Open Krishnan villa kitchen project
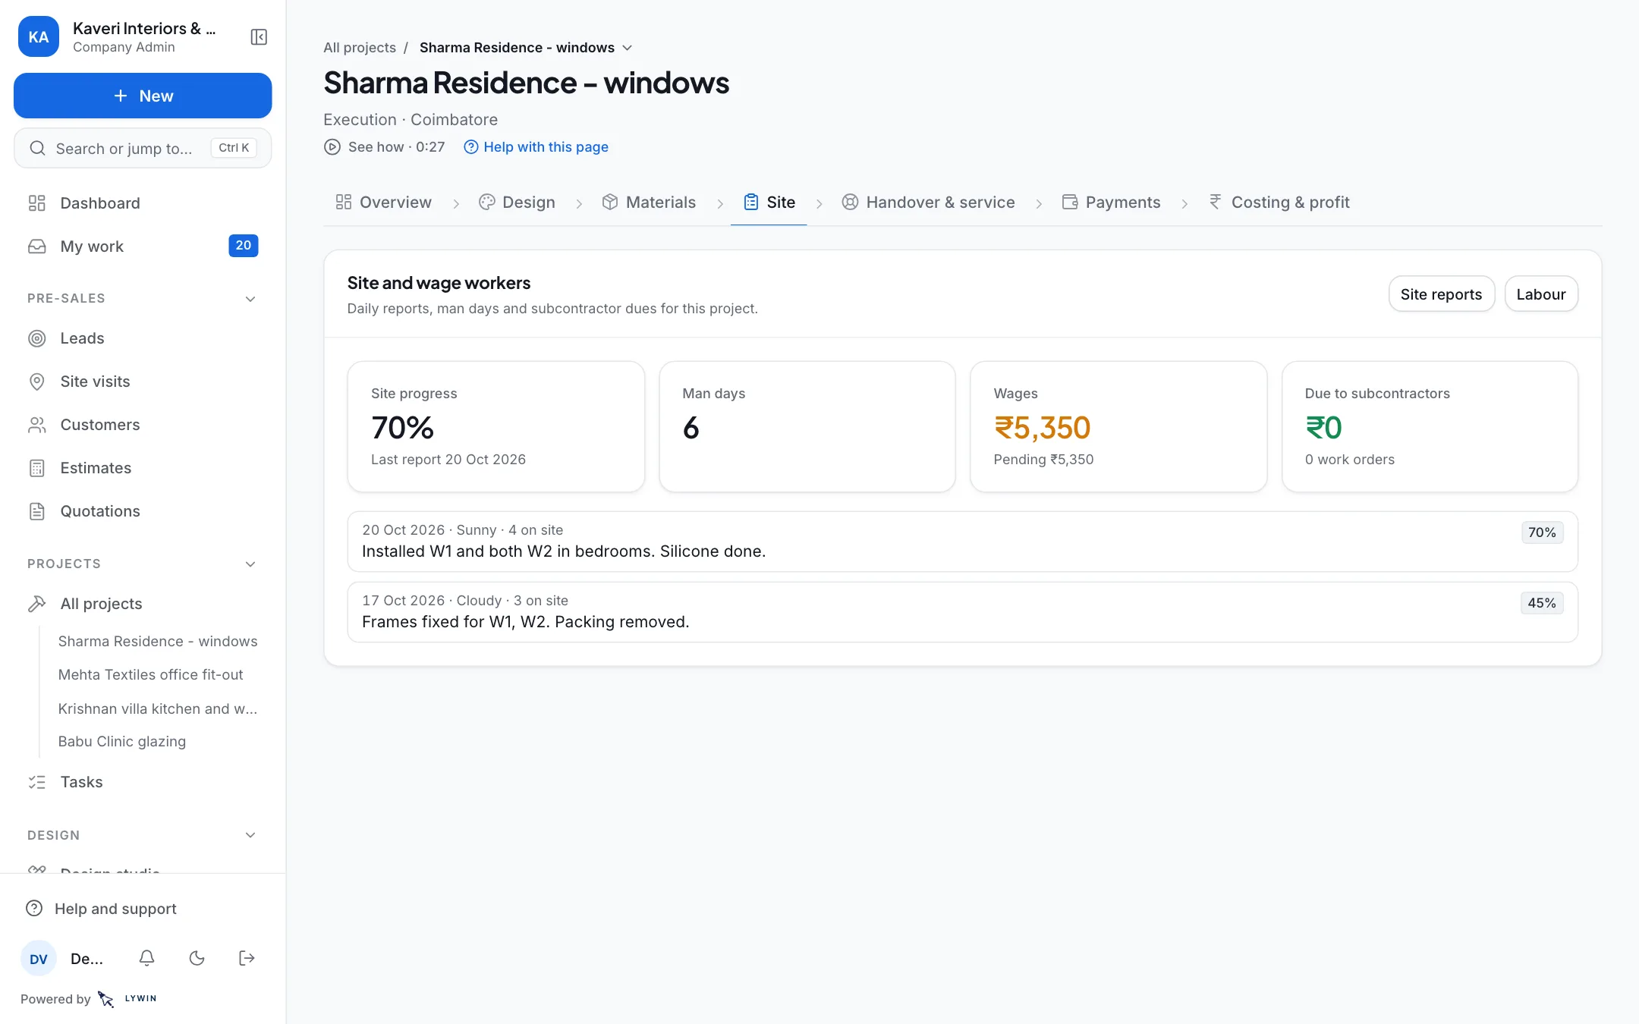 158,708
